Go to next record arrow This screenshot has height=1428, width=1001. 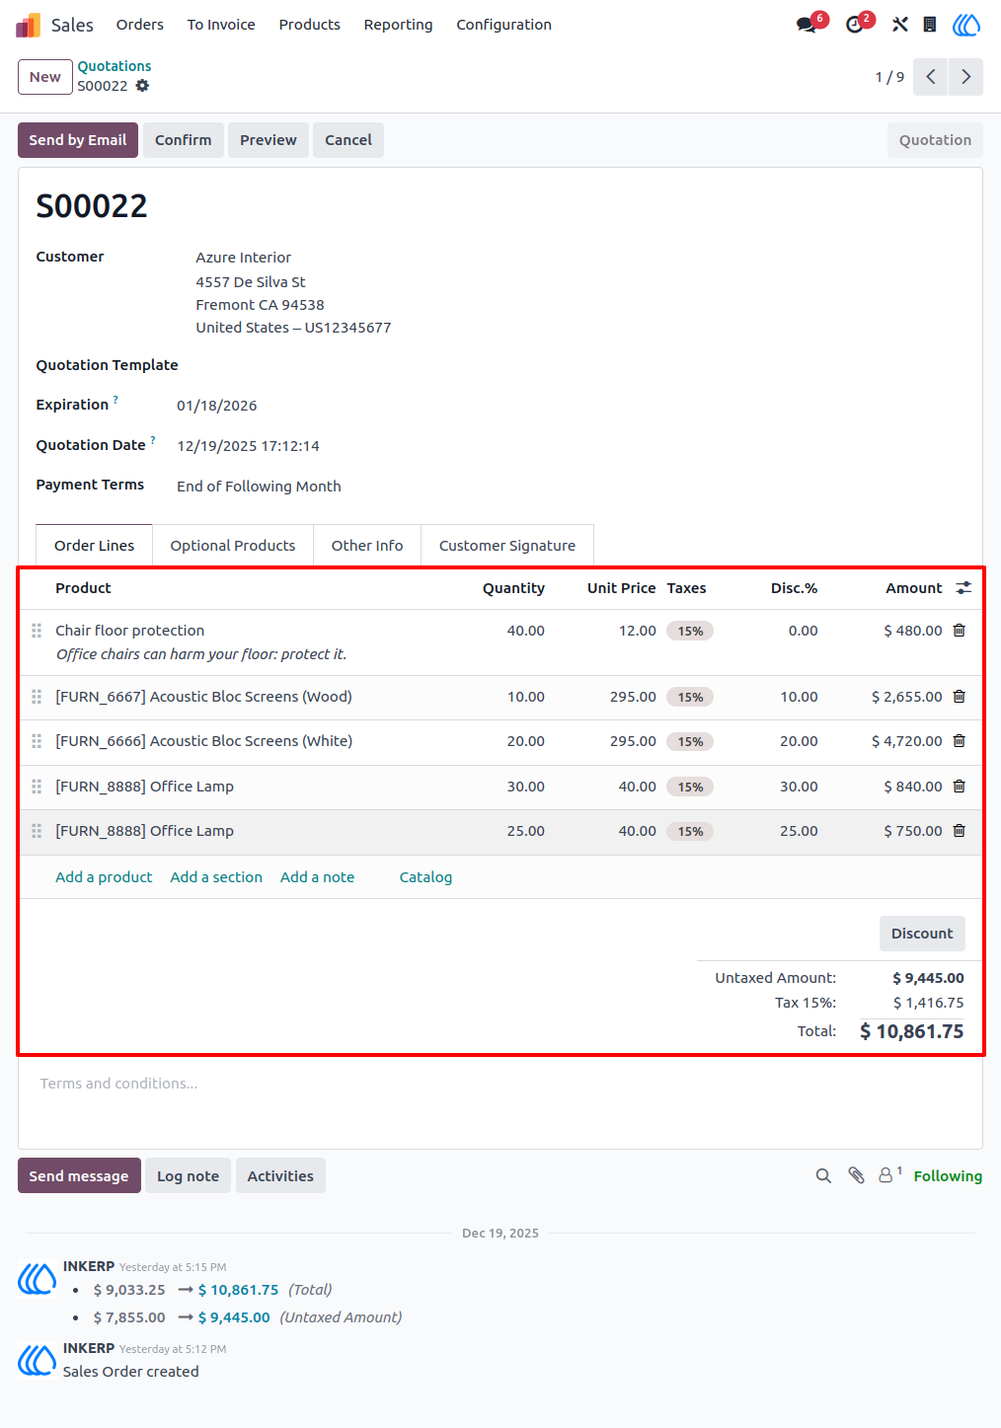coord(965,77)
